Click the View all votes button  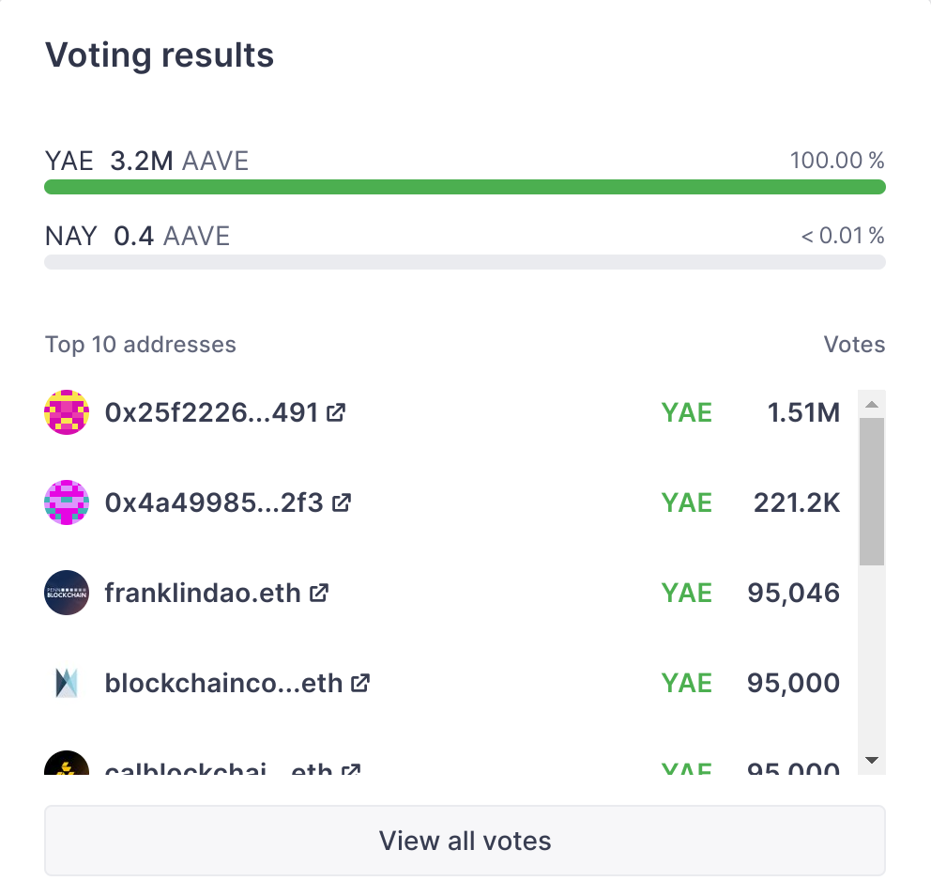465,841
